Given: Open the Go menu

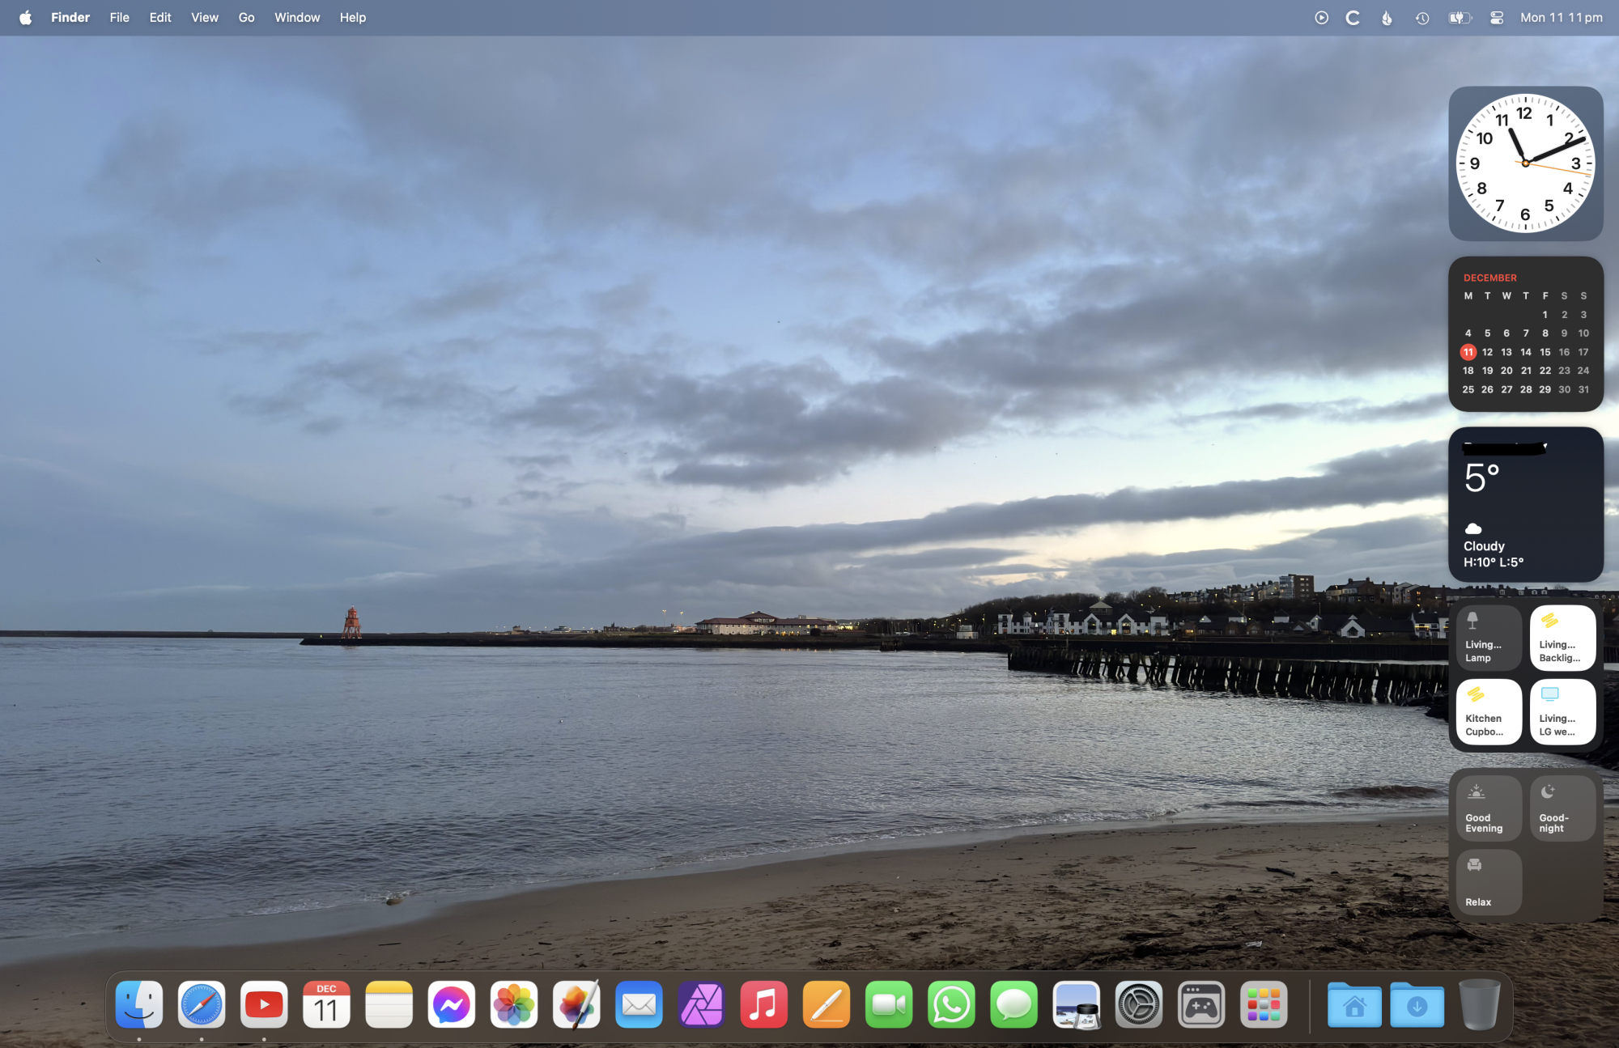Looking at the screenshot, I should (246, 18).
